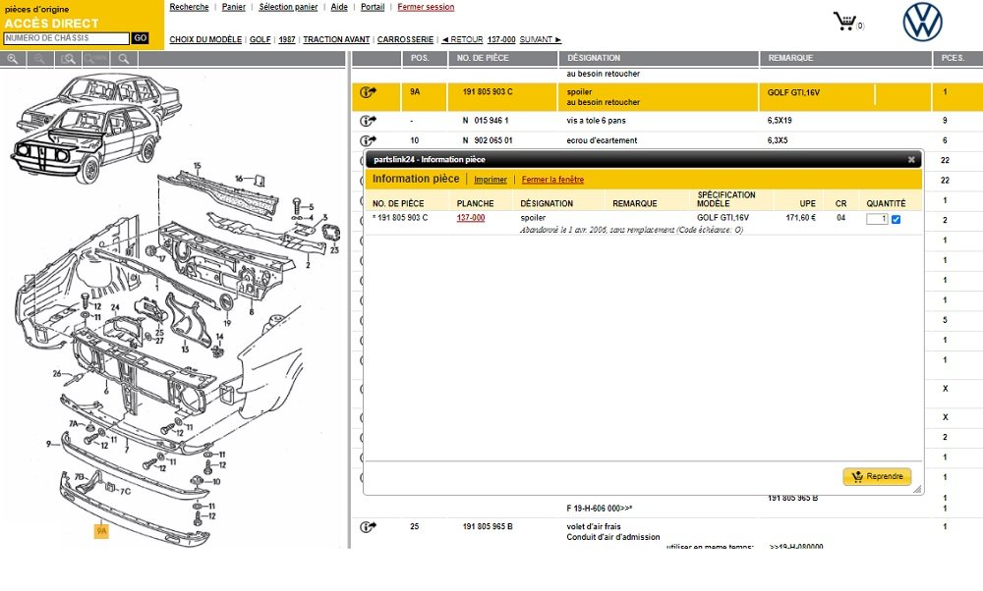Open Sélection panier menu
Image resolution: width=983 pixels, height=591 pixels.
(288, 7)
